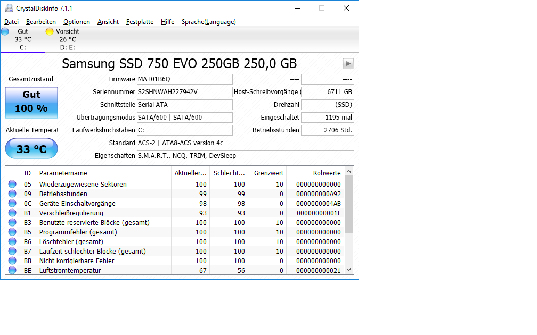Click the Eigenschaften field with S.M.A.R.T., NCQ

point(245,155)
